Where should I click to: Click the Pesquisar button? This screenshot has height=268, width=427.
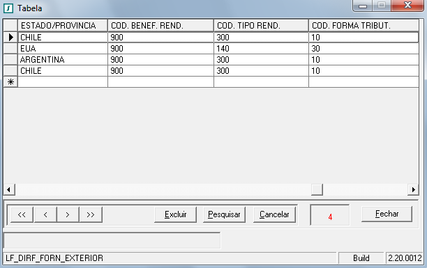[x=224, y=214]
